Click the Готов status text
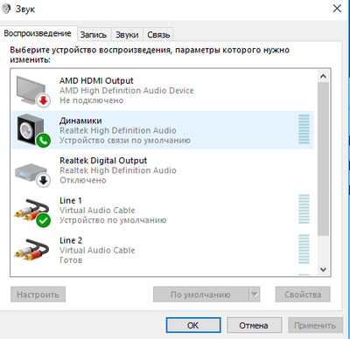Viewport: 350px width, 339px height. pos(71,259)
